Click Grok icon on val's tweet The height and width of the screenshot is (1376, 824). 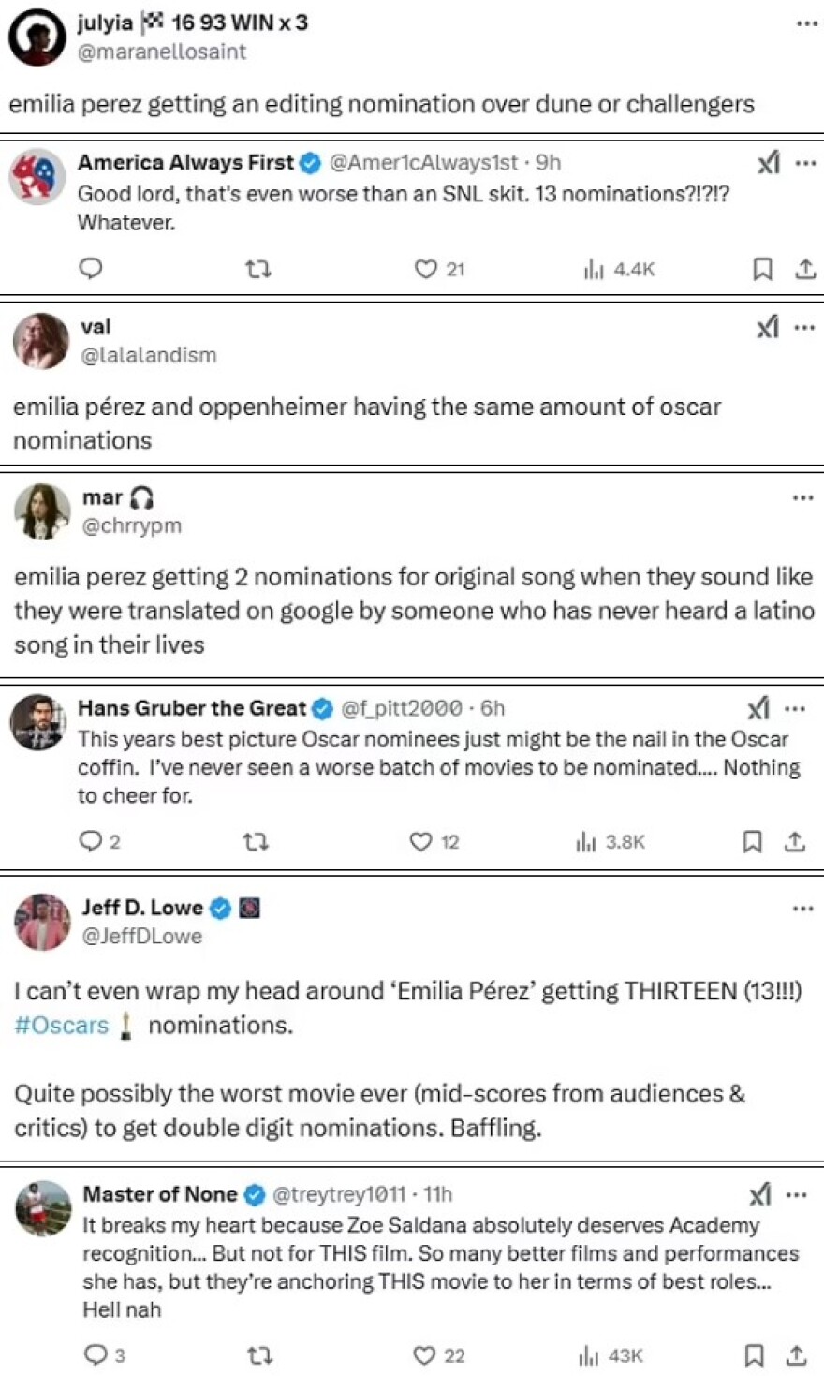768,327
